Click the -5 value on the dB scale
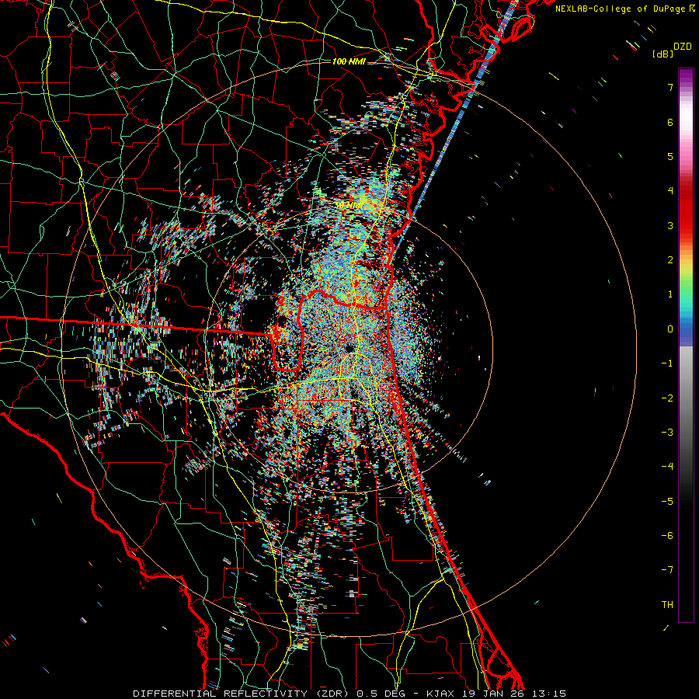The image size is (699, 699). 667,502
